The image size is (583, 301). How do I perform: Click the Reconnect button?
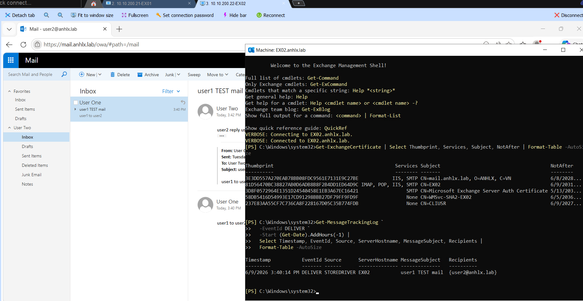(x=271, y=15)
